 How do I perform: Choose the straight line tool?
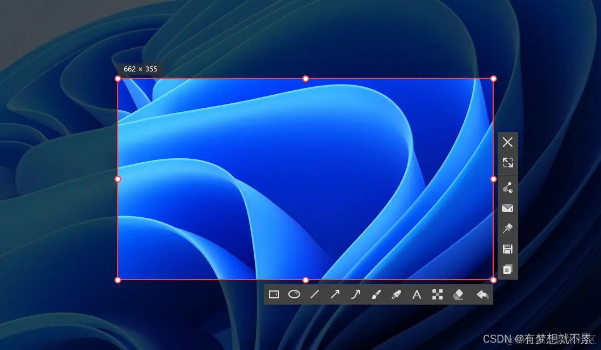(x=314, y=294)
